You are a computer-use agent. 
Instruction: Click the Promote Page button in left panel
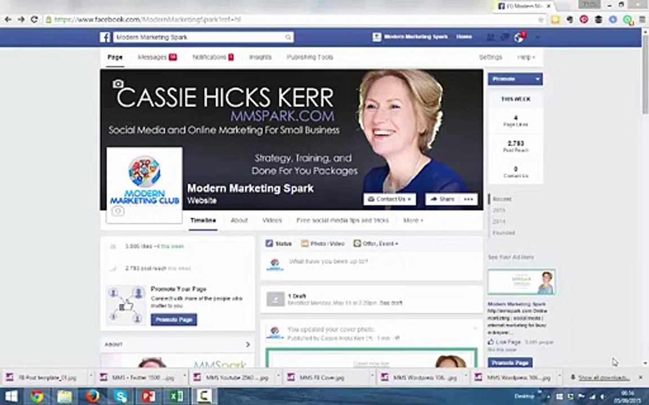coord(174,319)
